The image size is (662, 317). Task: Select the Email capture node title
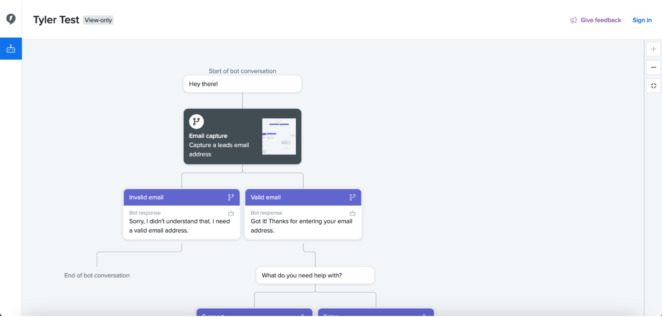[x=208, y=136]
